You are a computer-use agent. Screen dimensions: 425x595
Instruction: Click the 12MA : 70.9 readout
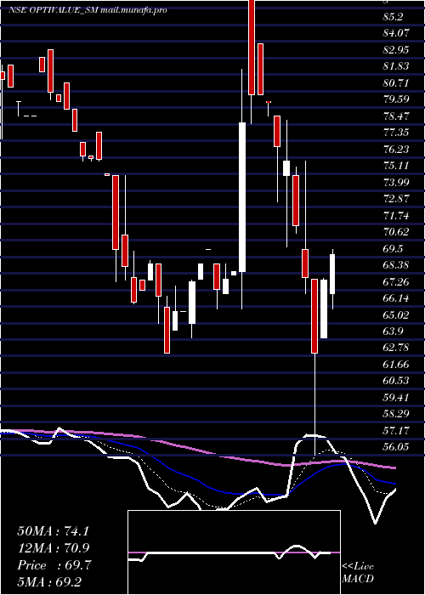pyautogui.click(x=53, y=548)
